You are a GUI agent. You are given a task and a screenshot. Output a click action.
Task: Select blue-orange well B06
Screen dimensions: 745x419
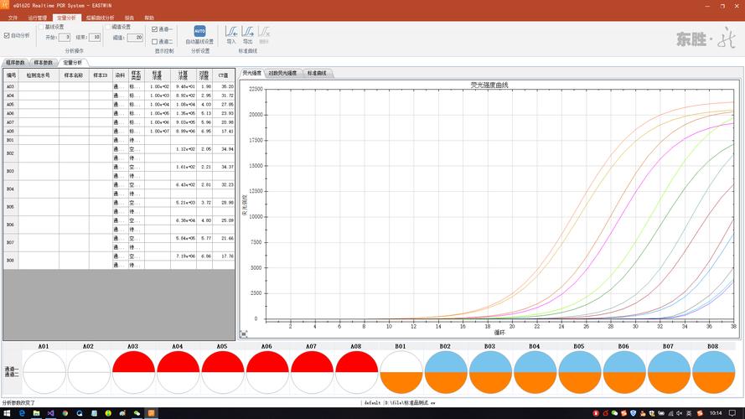(625, 372)
